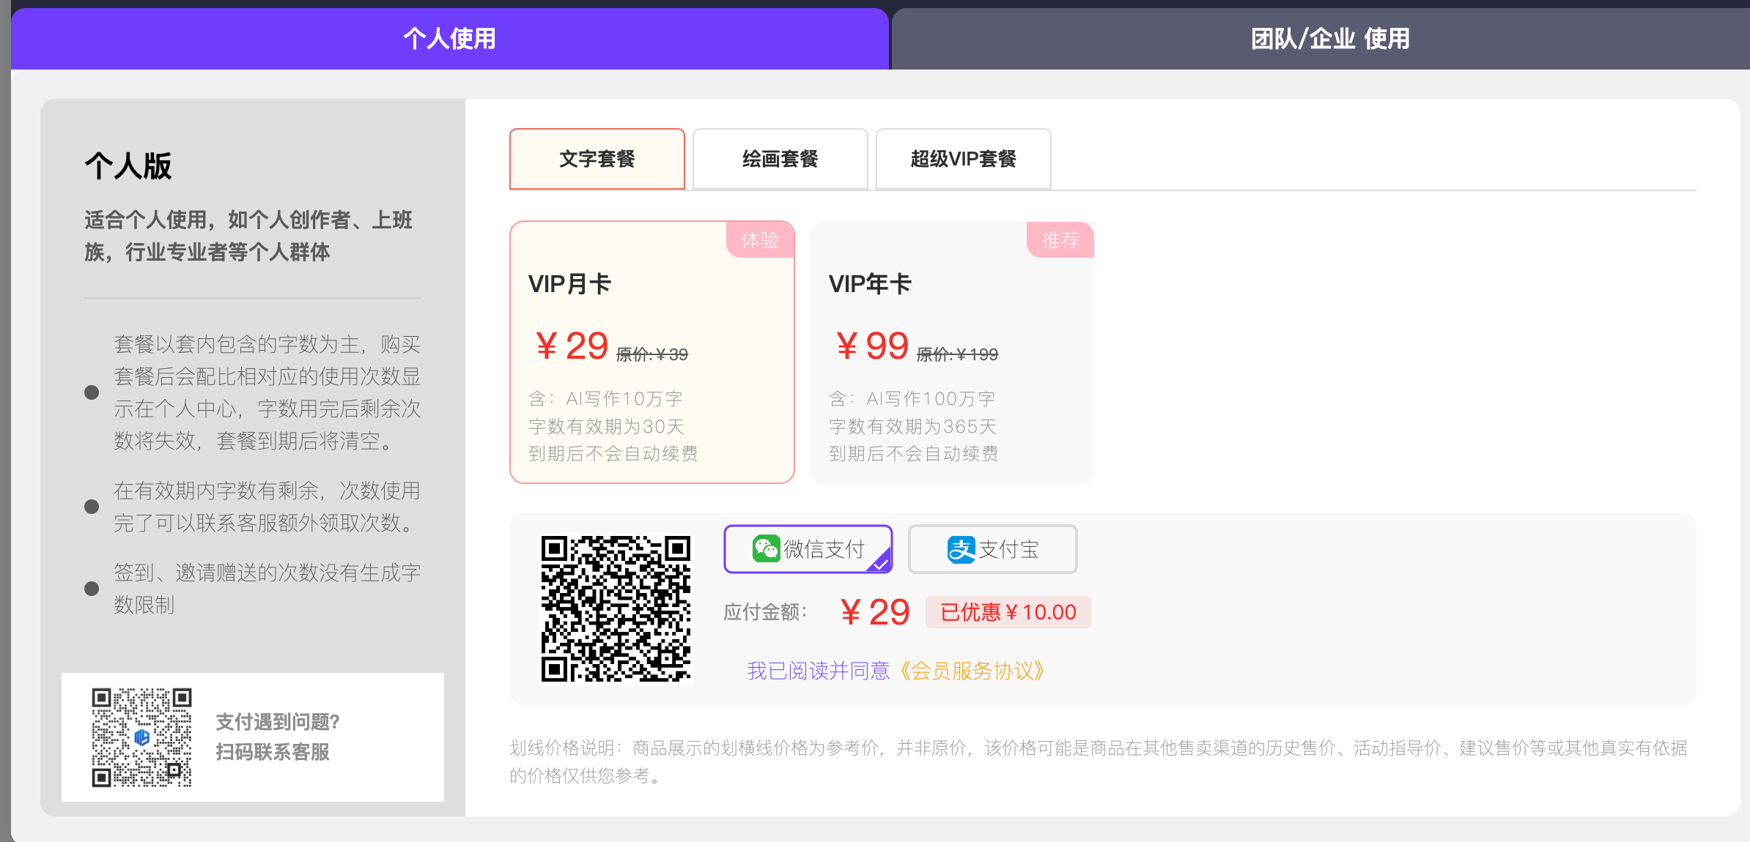Select the 文字套餐 package category

(597, 159)
